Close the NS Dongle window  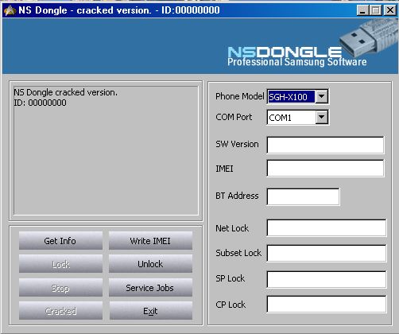[390, 10]
